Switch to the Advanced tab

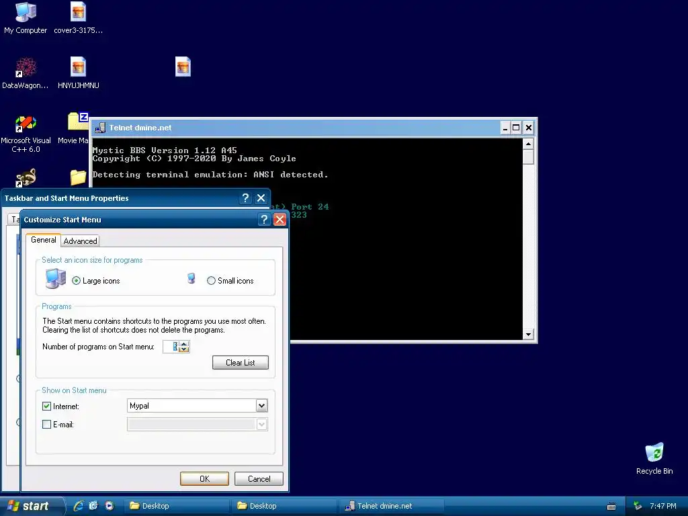tap(81, 241)
